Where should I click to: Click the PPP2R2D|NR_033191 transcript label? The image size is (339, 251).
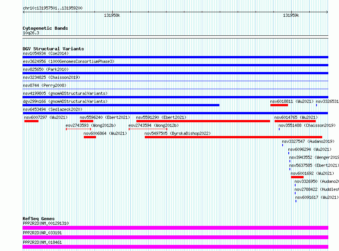[x=42, y=233]
